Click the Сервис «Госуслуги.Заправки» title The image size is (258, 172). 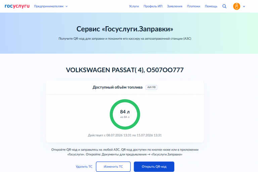[125, 29]
